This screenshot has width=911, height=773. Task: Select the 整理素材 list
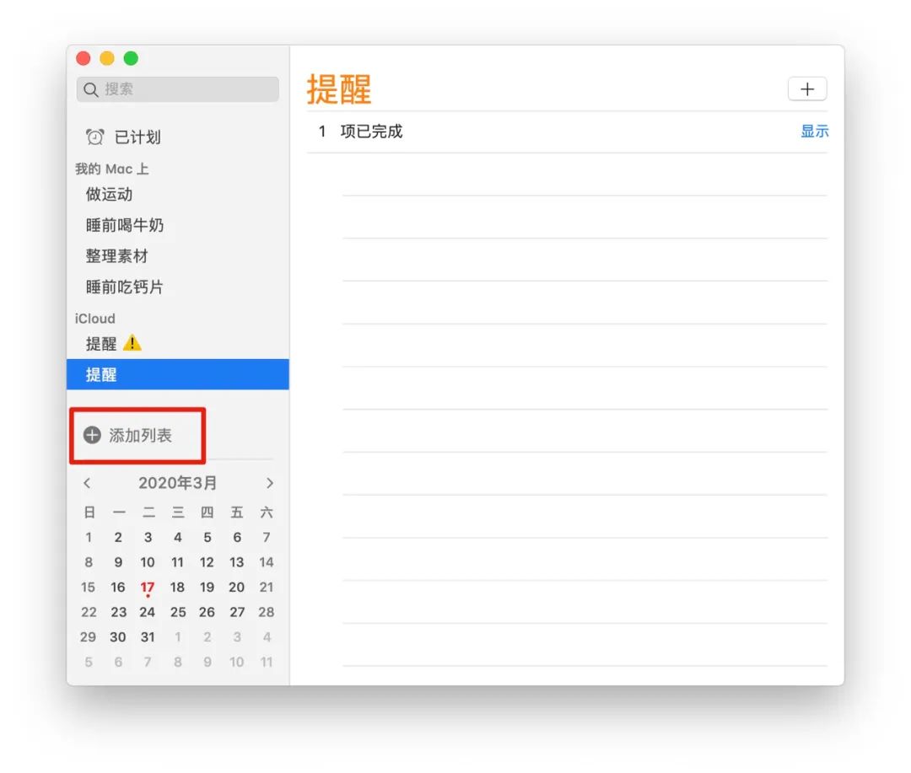pos(117,256)
